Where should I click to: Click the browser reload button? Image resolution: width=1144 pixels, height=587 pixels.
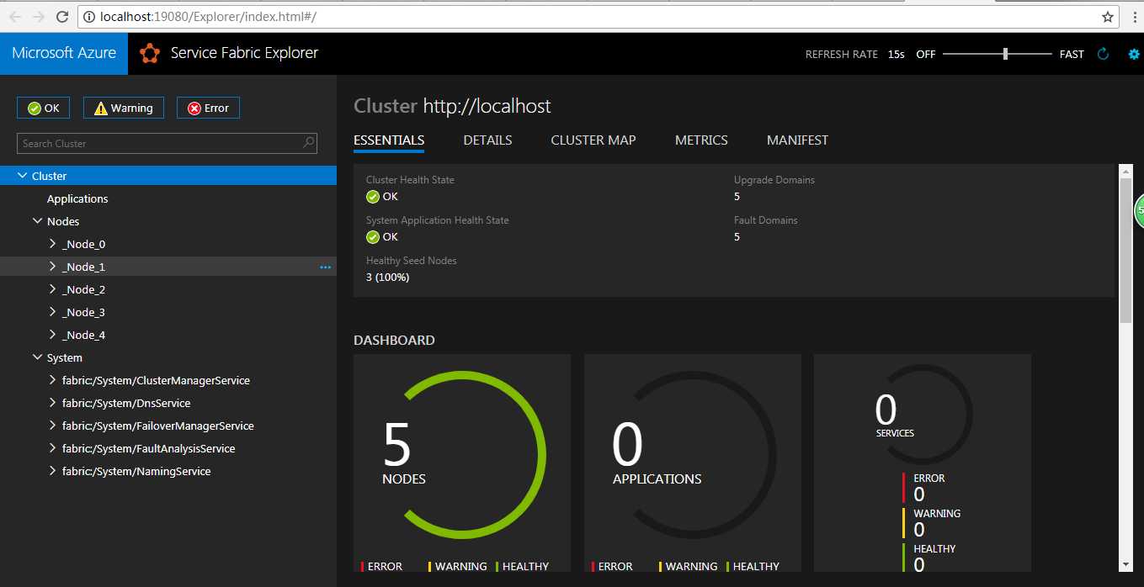tap(62, 16)
